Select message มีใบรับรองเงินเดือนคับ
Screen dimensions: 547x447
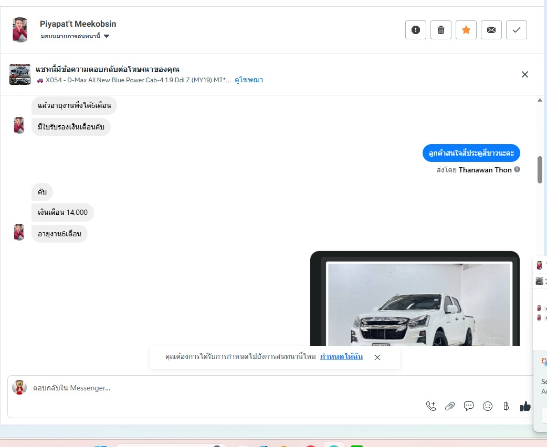71,127
